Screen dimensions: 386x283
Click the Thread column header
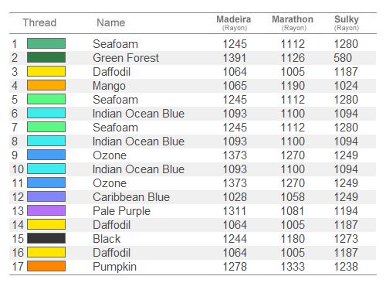(39, 22)
